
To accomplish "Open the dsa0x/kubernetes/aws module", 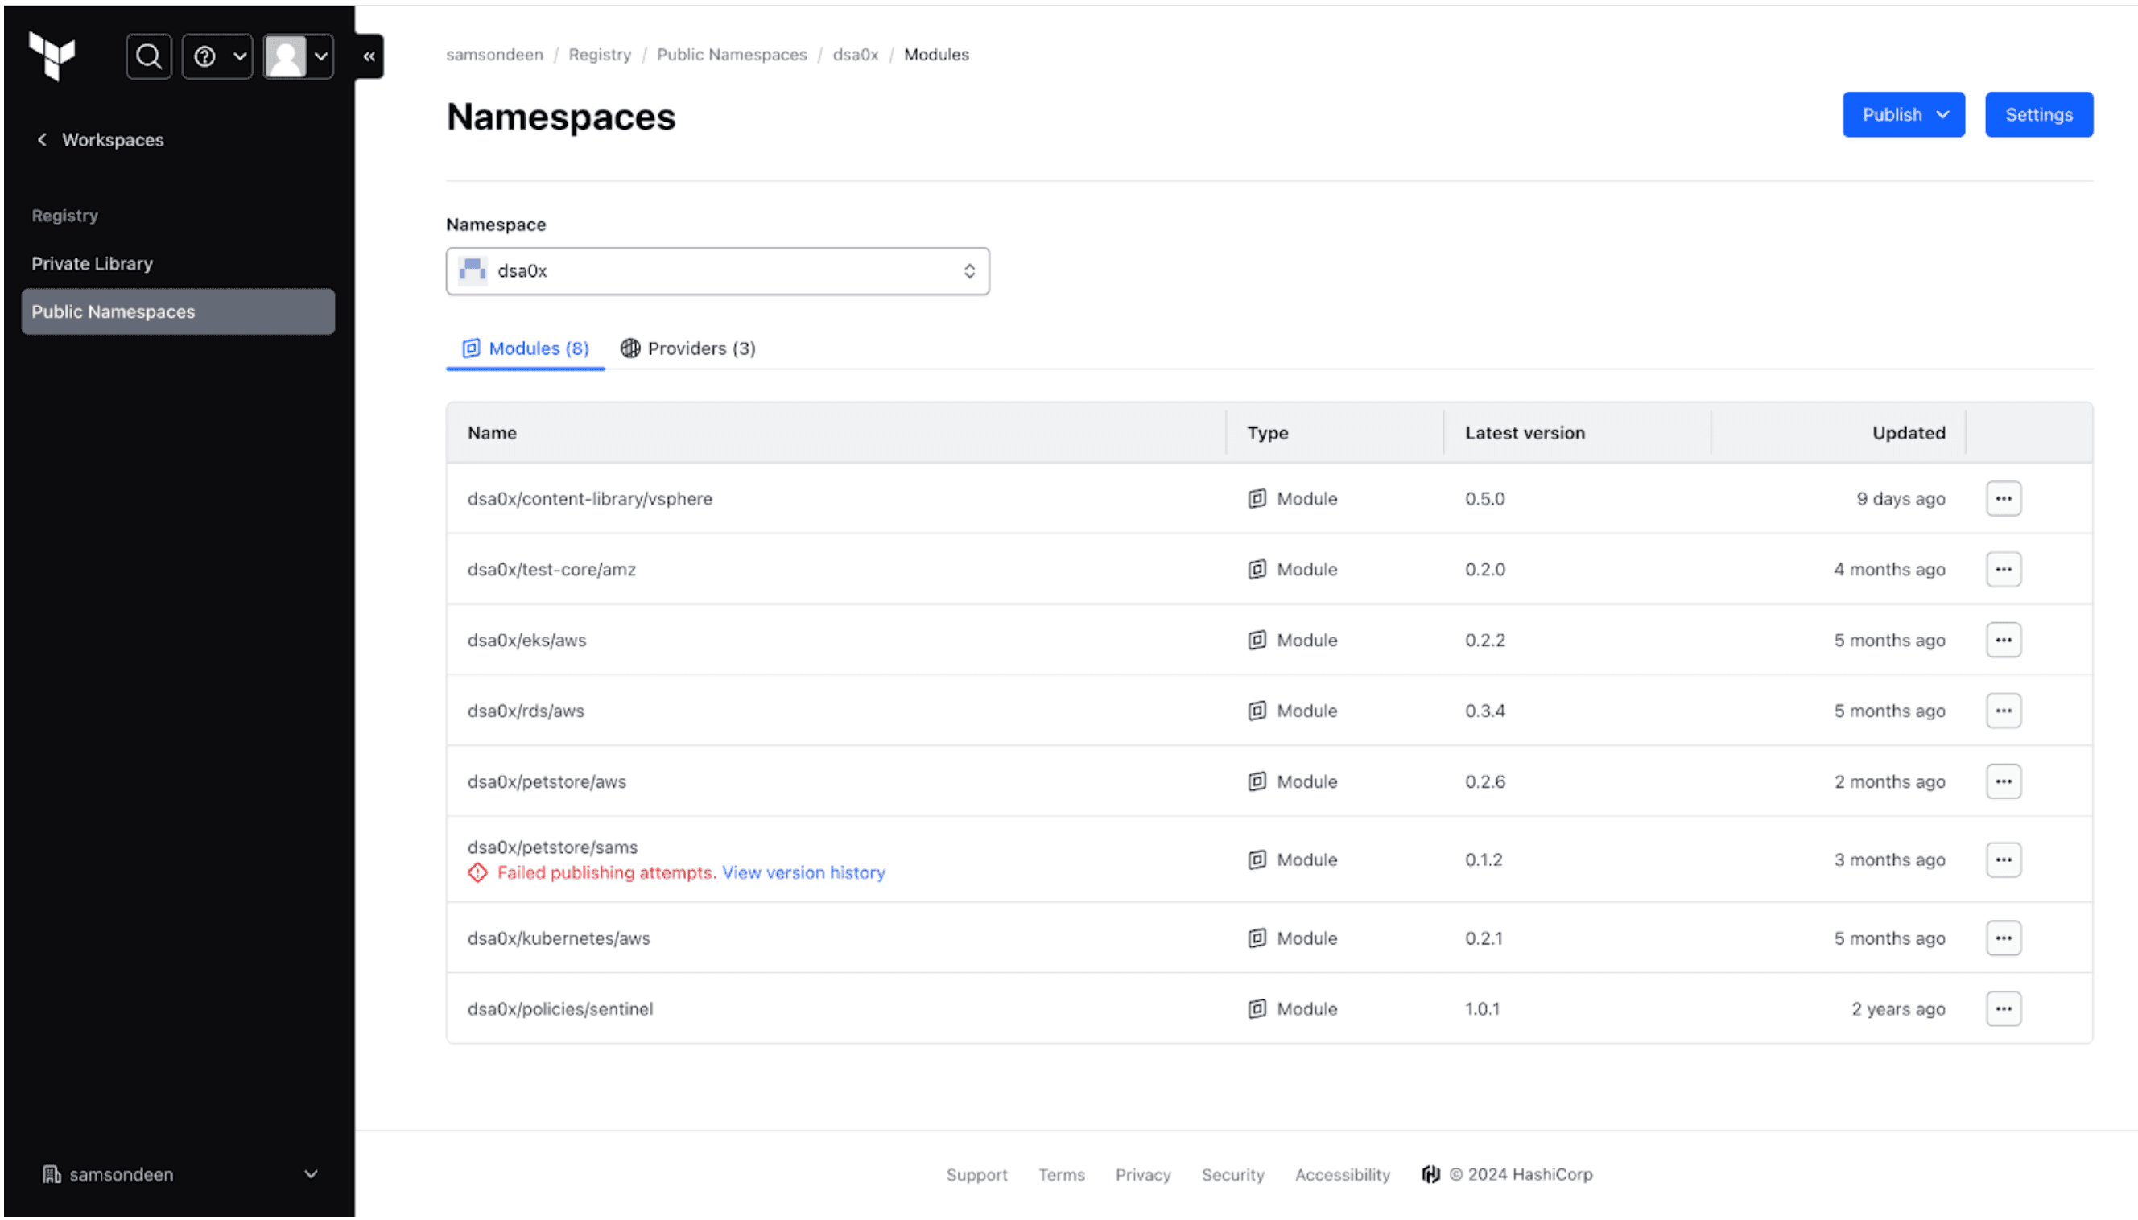I will tap(559, 938).
